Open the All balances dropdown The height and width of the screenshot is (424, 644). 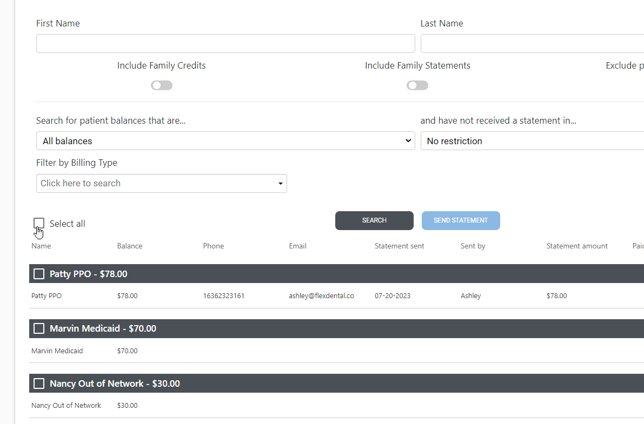225,140
